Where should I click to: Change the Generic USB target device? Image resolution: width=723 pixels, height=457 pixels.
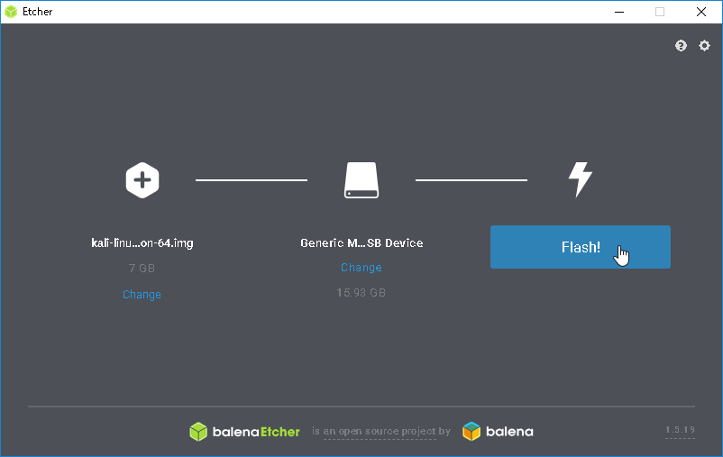pyautogui.click(x=361, y=268)
